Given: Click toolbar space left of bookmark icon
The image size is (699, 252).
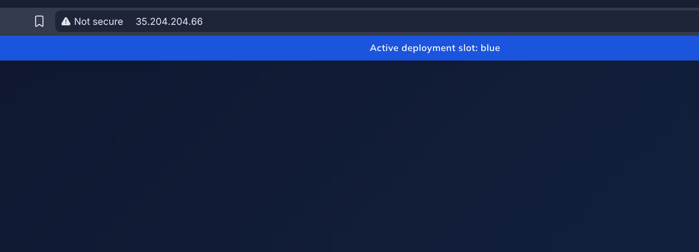Looking at the screenshot, I should (16, 21).
